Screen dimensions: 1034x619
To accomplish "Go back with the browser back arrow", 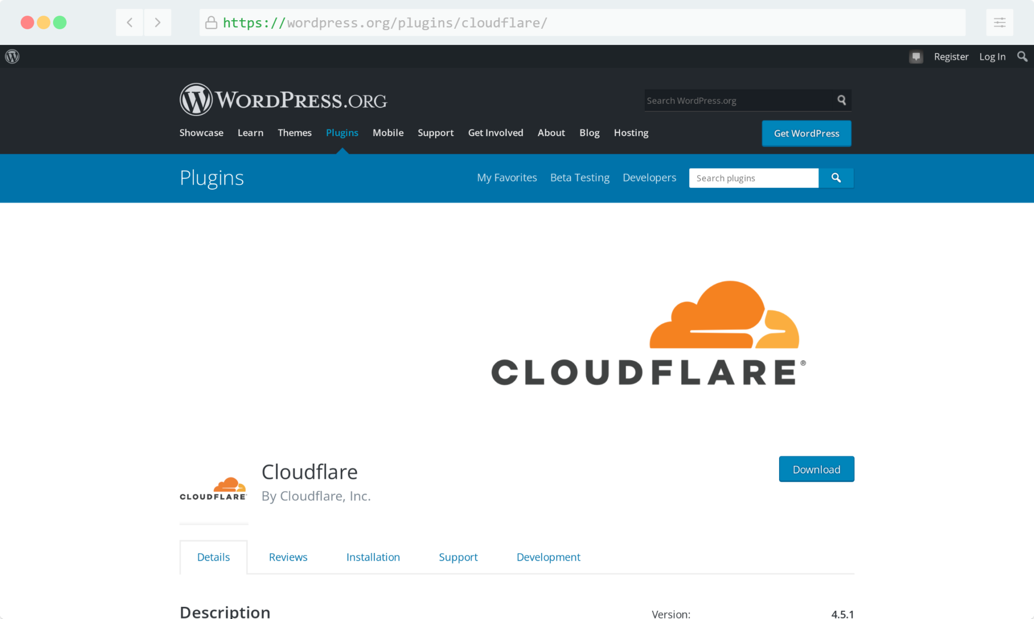I will click(x=130, y=22).
